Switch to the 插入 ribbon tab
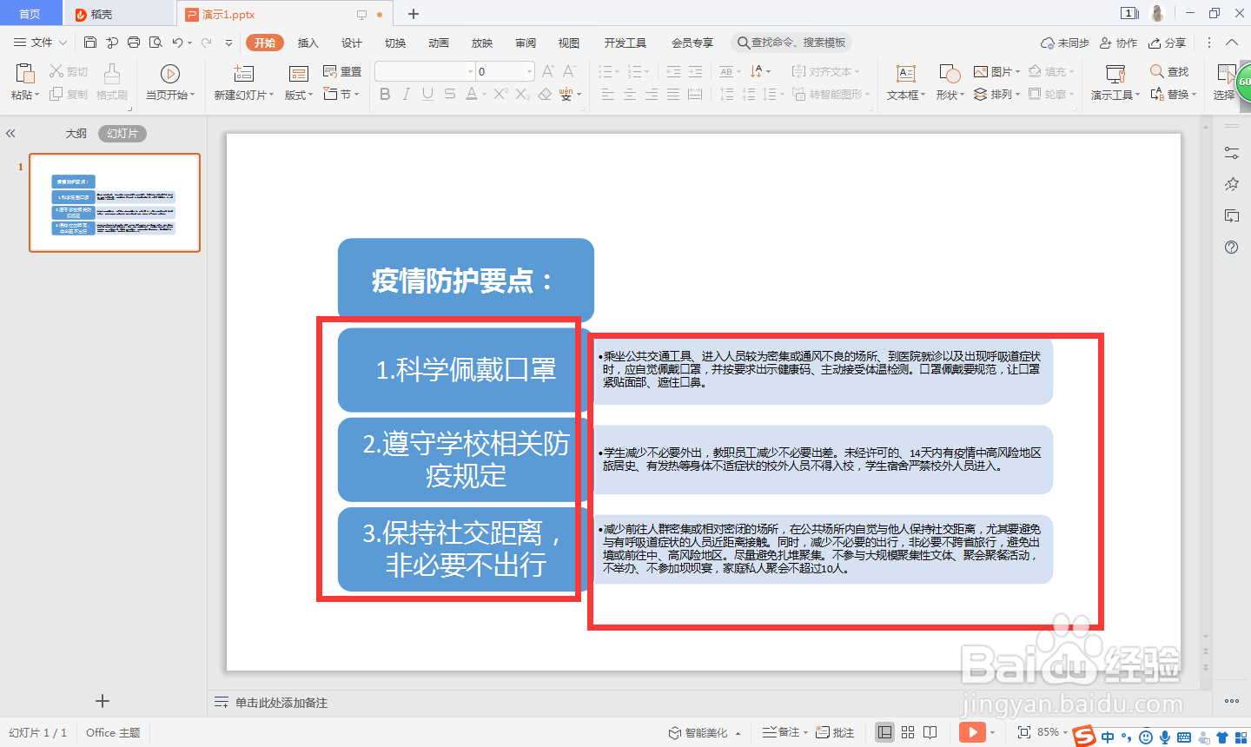This screenshot has height=747, width=1251. point(308,42)
